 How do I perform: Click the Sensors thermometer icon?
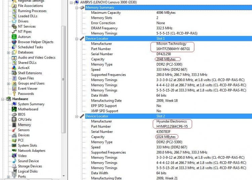tap(14, 130)
